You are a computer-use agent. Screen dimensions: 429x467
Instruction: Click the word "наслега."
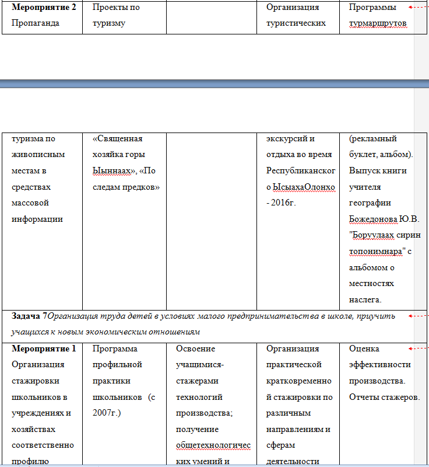click(365, 300)
